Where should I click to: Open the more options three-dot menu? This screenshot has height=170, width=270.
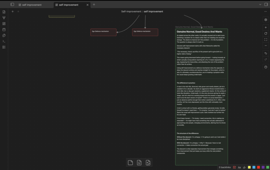(265, 12)
